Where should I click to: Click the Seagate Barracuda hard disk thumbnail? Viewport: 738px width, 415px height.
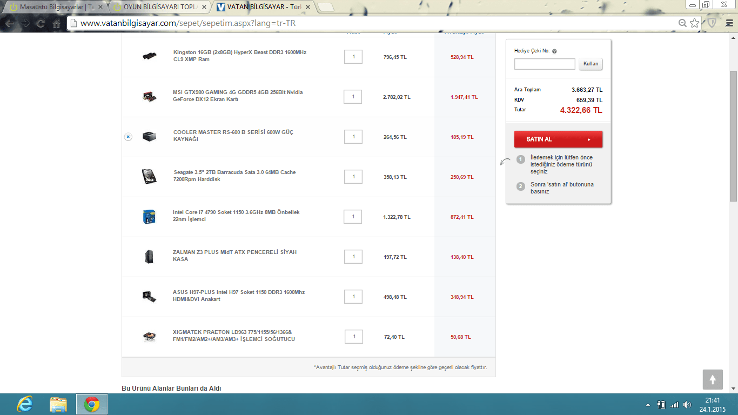149,177
